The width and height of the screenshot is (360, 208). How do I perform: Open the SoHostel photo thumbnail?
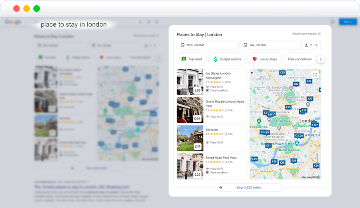[x=190, y=138]
